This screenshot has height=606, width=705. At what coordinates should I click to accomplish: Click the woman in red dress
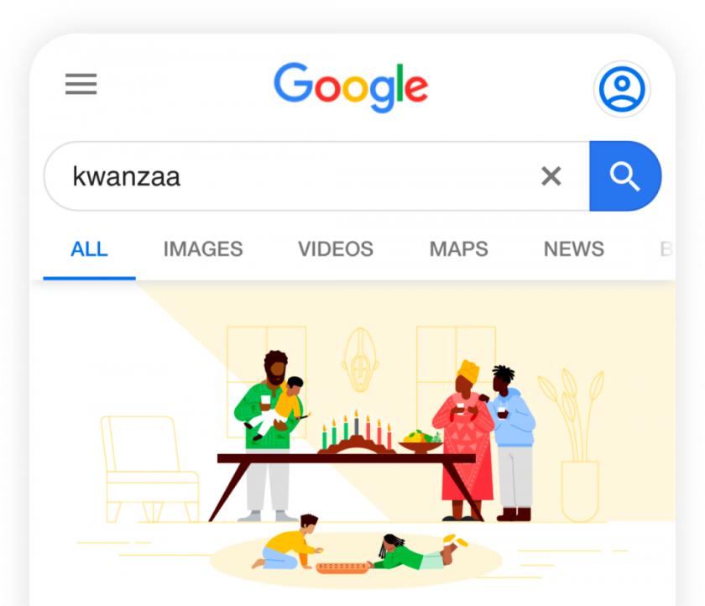pos(464,441)
